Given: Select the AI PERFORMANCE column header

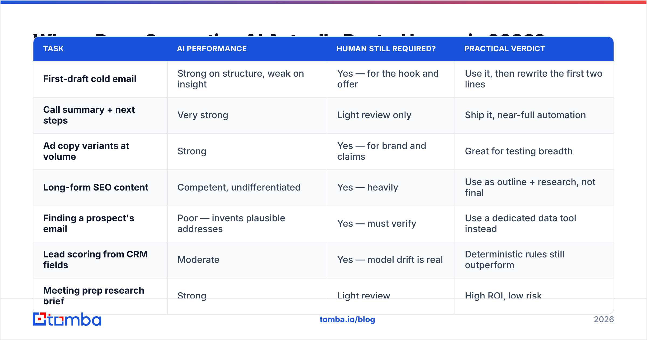Looking at the screenshot, I should pos(212,49).
